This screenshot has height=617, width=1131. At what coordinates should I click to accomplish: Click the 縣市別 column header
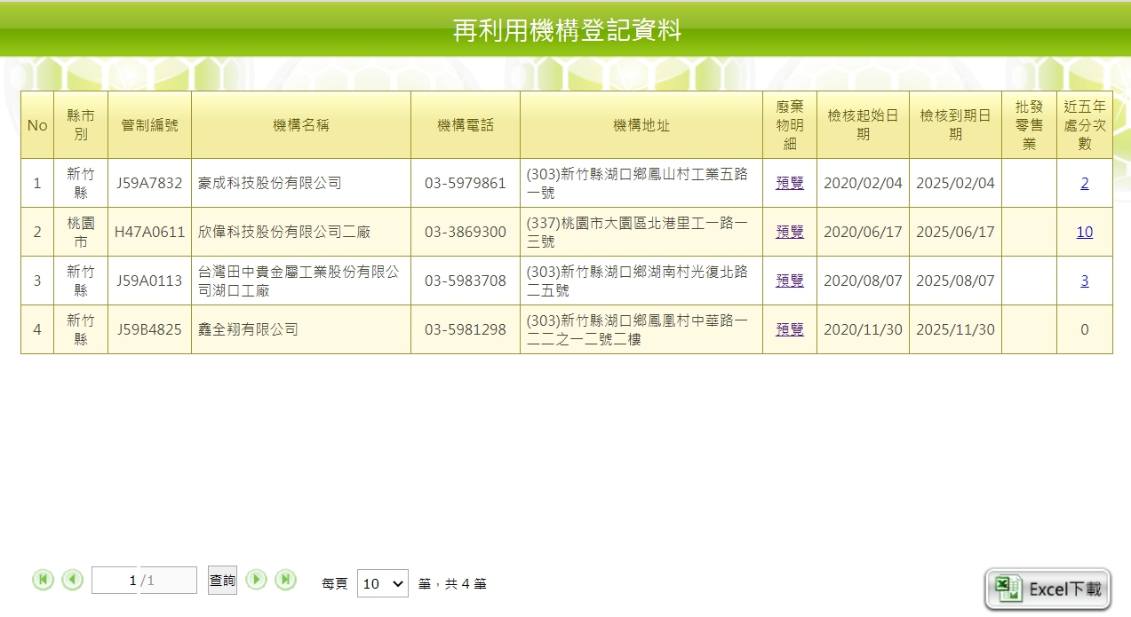pos(81,125)
